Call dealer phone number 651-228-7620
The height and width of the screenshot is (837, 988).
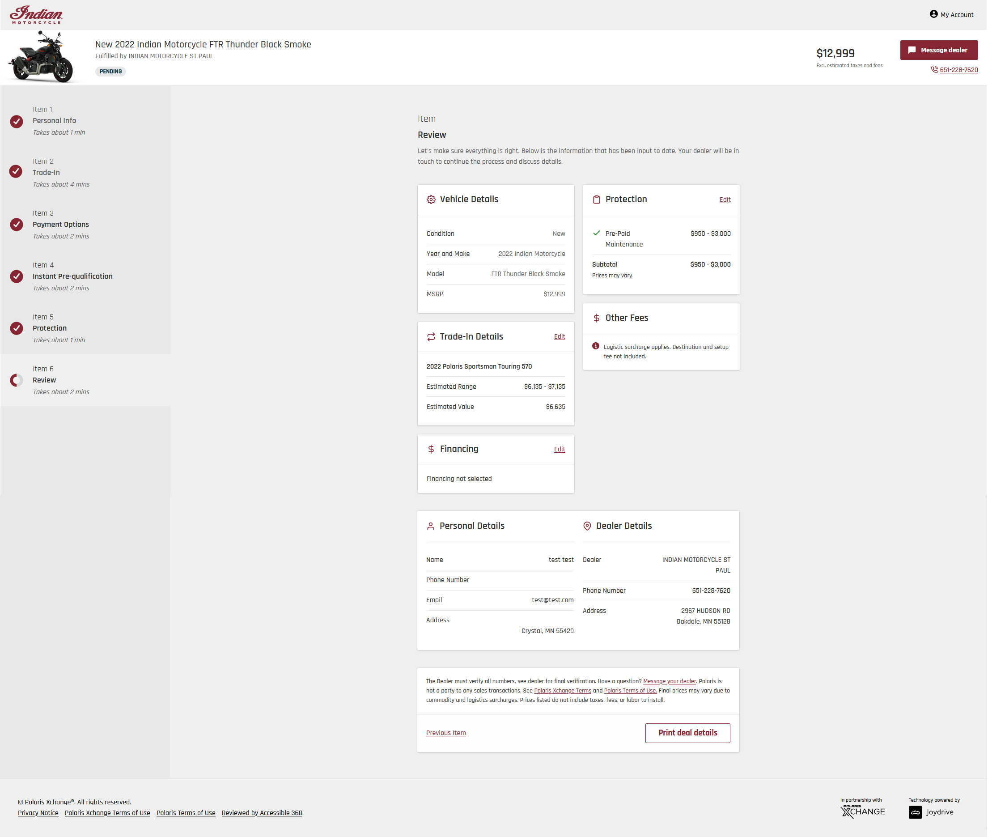click(958, 70)
